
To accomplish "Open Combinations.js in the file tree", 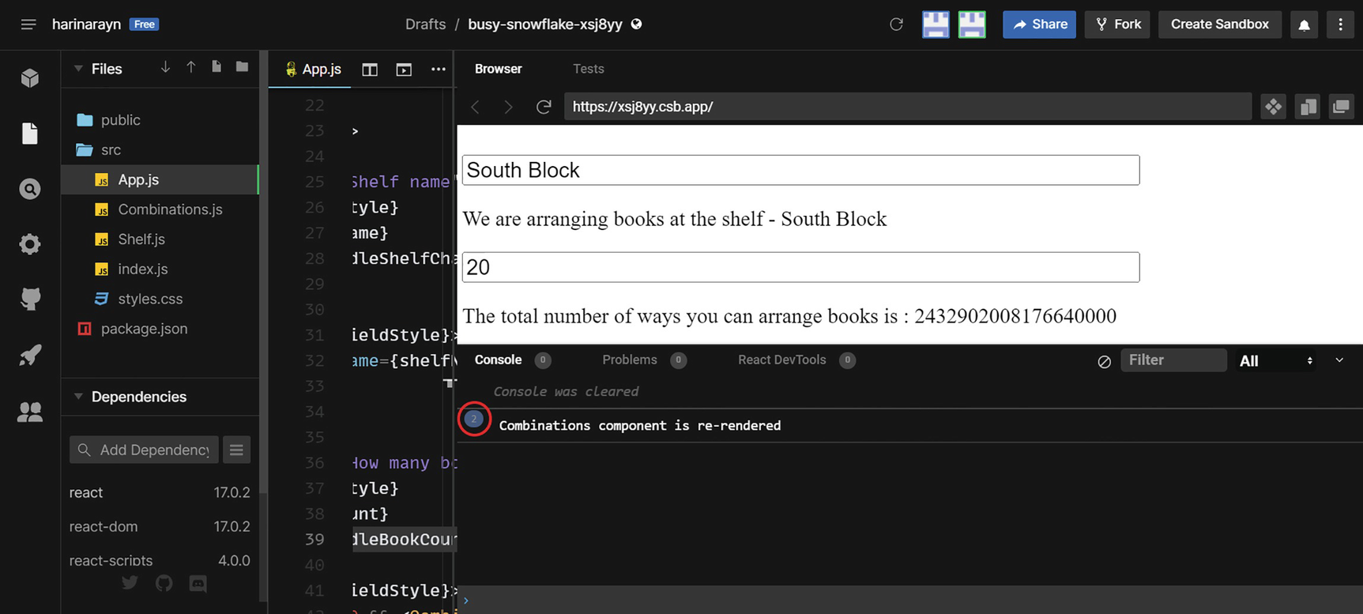I will point(170,209).
